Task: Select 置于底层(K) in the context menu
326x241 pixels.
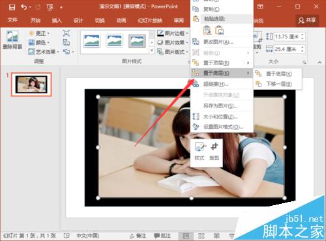Action: point(222,73)
